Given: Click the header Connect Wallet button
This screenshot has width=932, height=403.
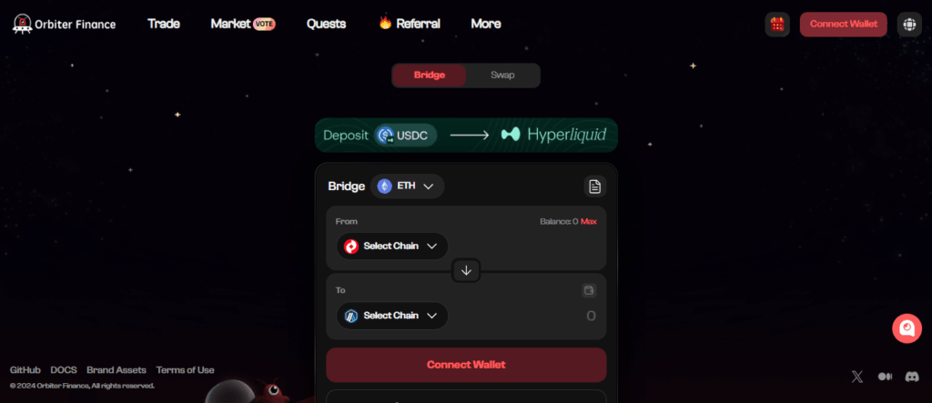Looking at the screenshot, I should point(843,25).
